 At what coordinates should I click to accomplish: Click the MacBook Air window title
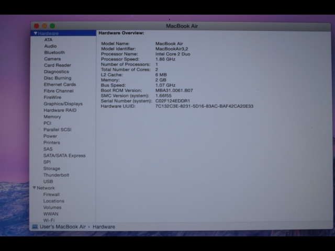(x=182, y=26)
